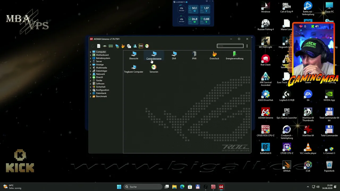340x191 pixels.
Task: Open the Sensoren page icon
Action: click(x=154, y=69)
